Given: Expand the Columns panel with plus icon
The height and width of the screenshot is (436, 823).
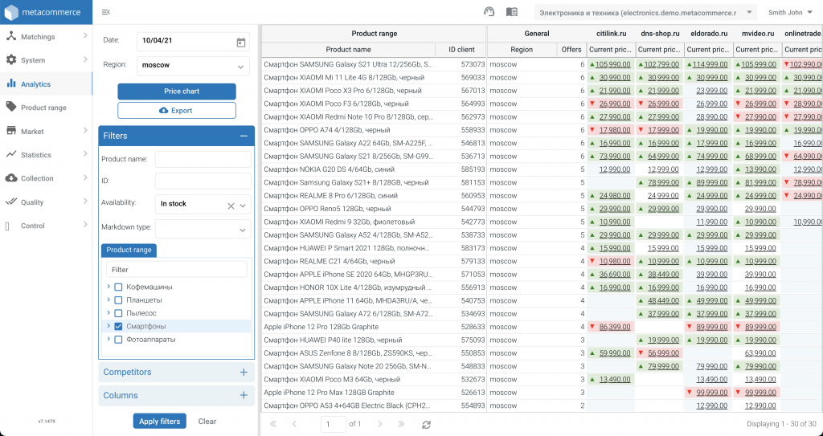Looking at the screenshot, I should tap(244, 395).
